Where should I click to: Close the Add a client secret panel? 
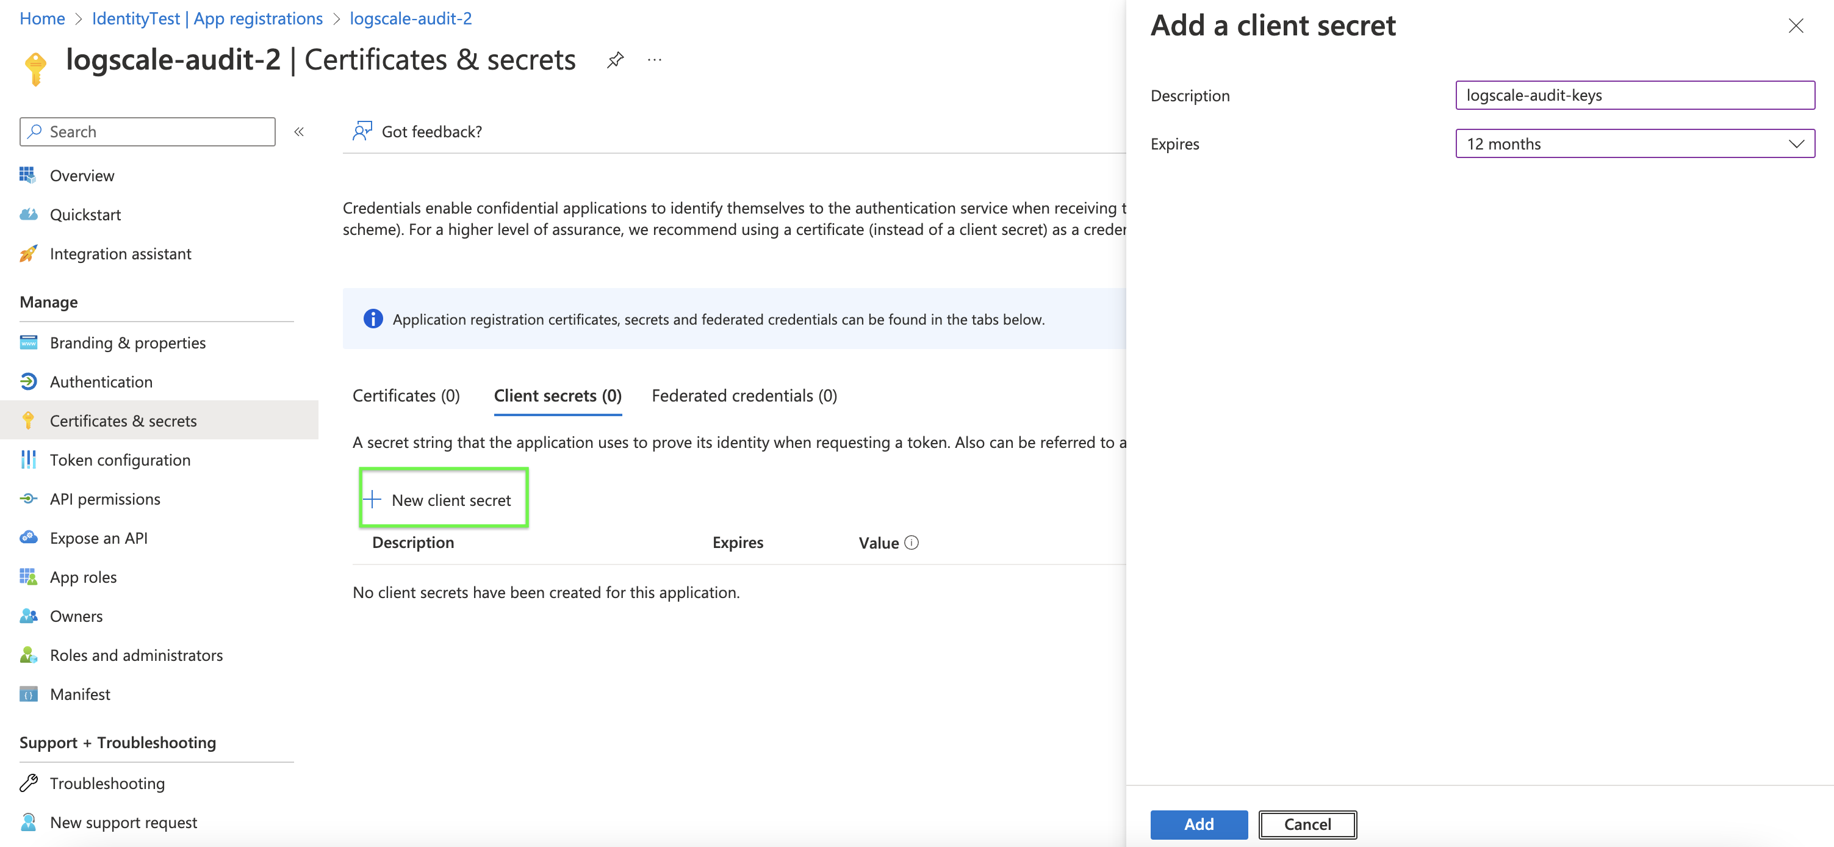pyautogui.click(x=1796, y=26)
